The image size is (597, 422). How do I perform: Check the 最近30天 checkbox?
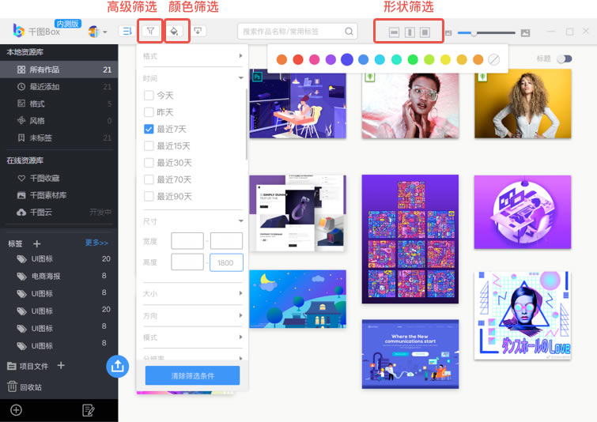point(149,163)
